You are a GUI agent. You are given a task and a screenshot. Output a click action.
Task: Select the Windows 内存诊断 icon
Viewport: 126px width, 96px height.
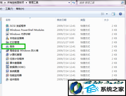click(x=7, y=34)
